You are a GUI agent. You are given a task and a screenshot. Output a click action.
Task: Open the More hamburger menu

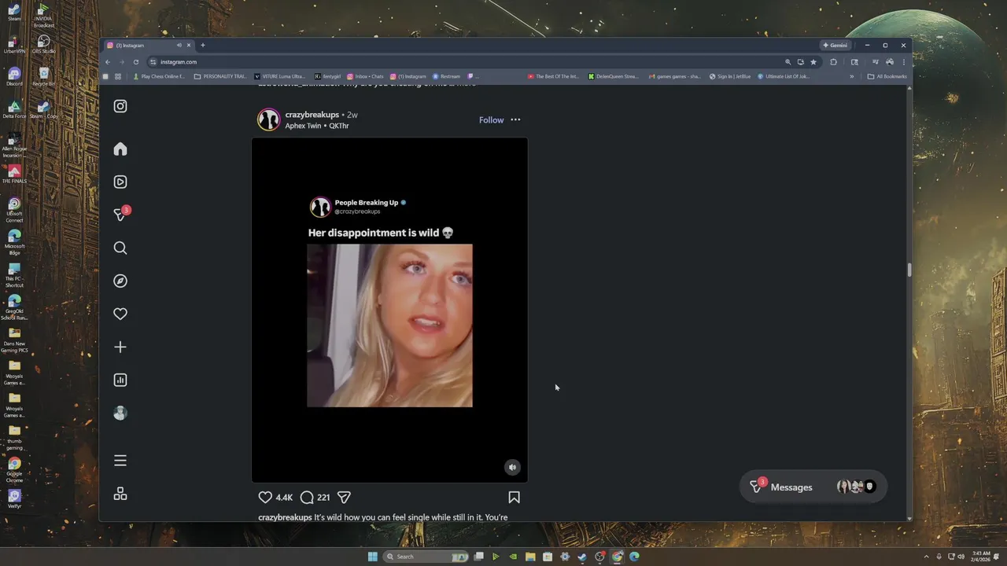120,461
